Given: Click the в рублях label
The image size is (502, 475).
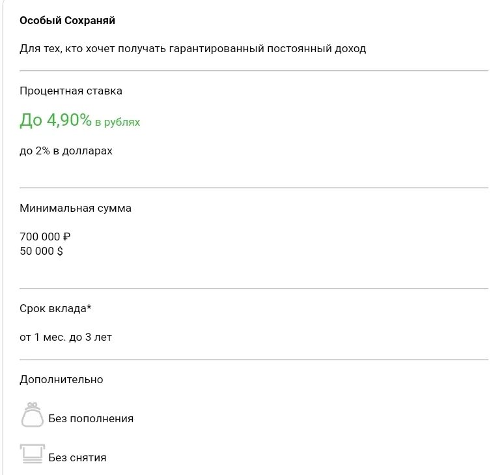Looking at the screenshot, I should pos(117,122).
